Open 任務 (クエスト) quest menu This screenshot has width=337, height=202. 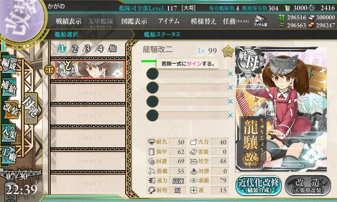click(x=236, y=21)
